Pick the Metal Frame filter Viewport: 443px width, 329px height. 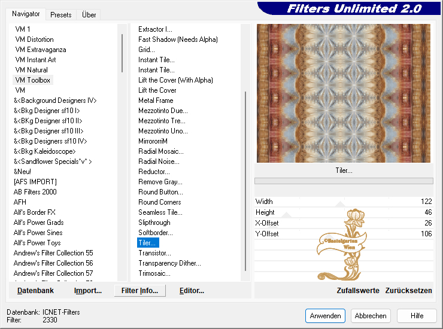(156, 100)
